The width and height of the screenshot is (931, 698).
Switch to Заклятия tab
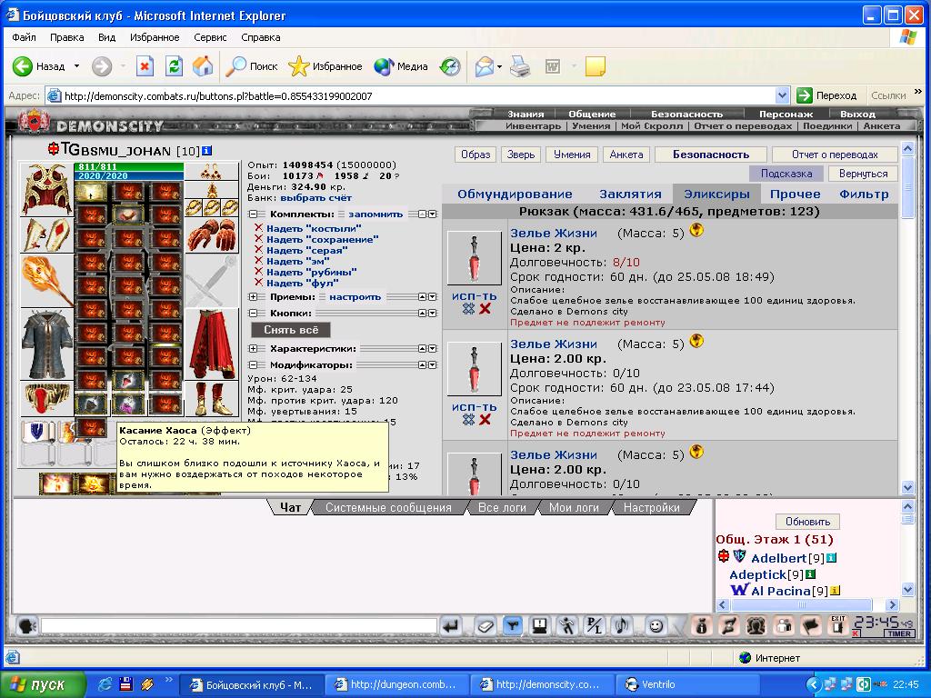click(x=630, y=194)
